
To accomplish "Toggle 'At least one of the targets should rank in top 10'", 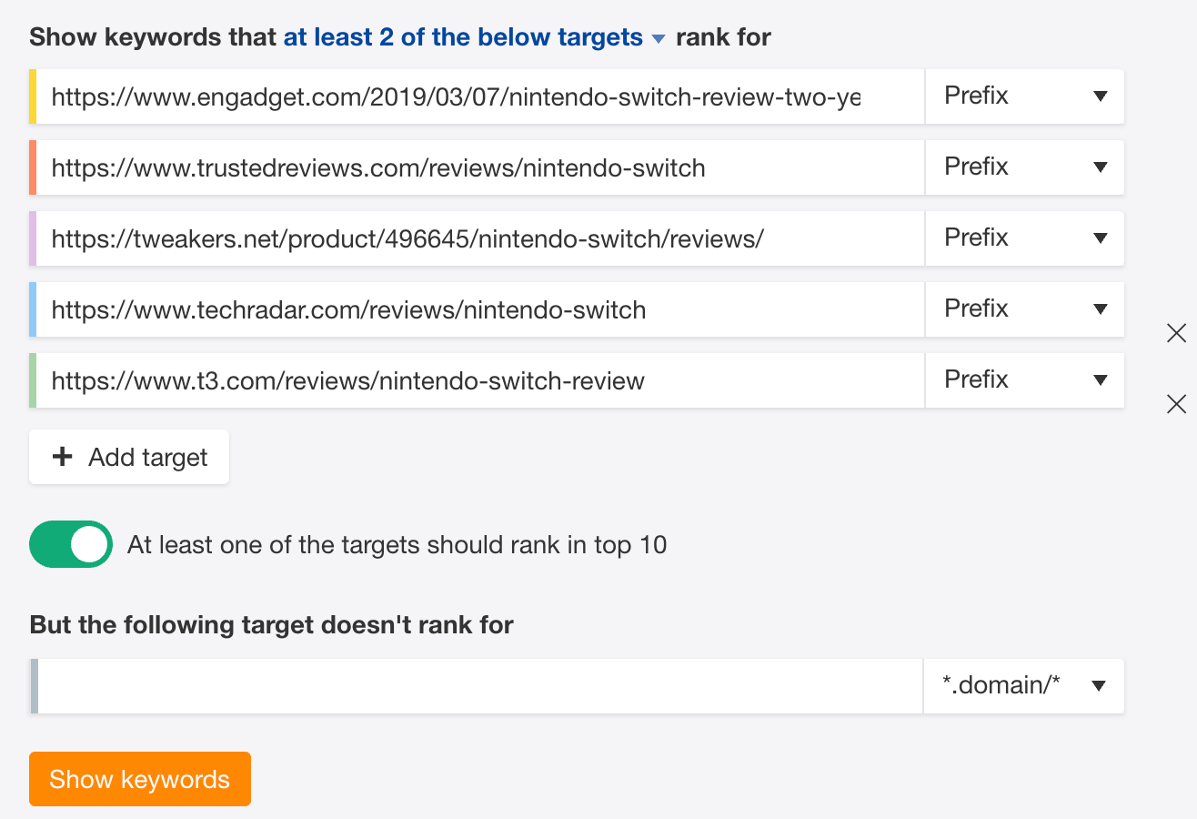I will [71, 544].
